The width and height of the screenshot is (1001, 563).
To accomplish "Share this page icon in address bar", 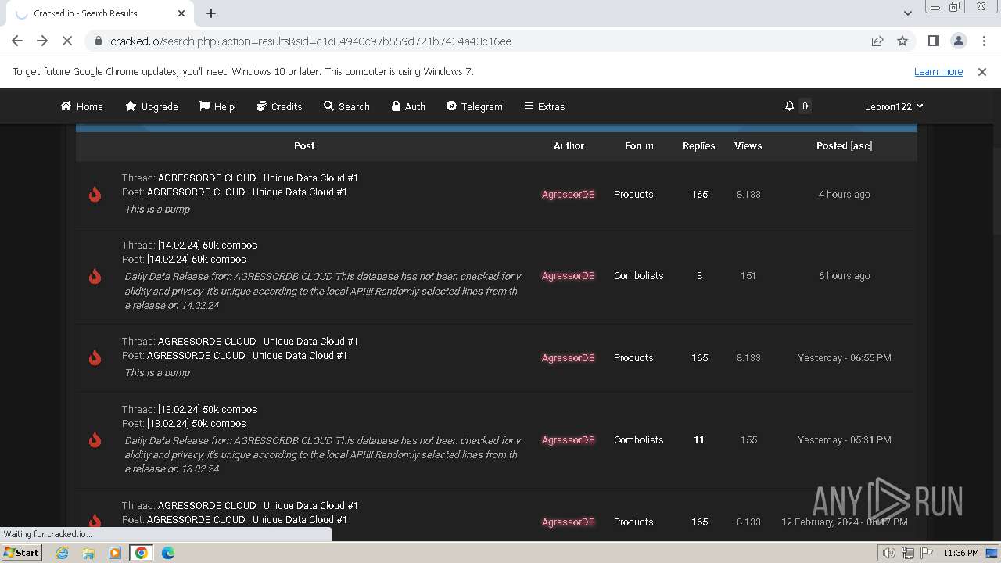I will pyautogui.click(x=877, y=41).
